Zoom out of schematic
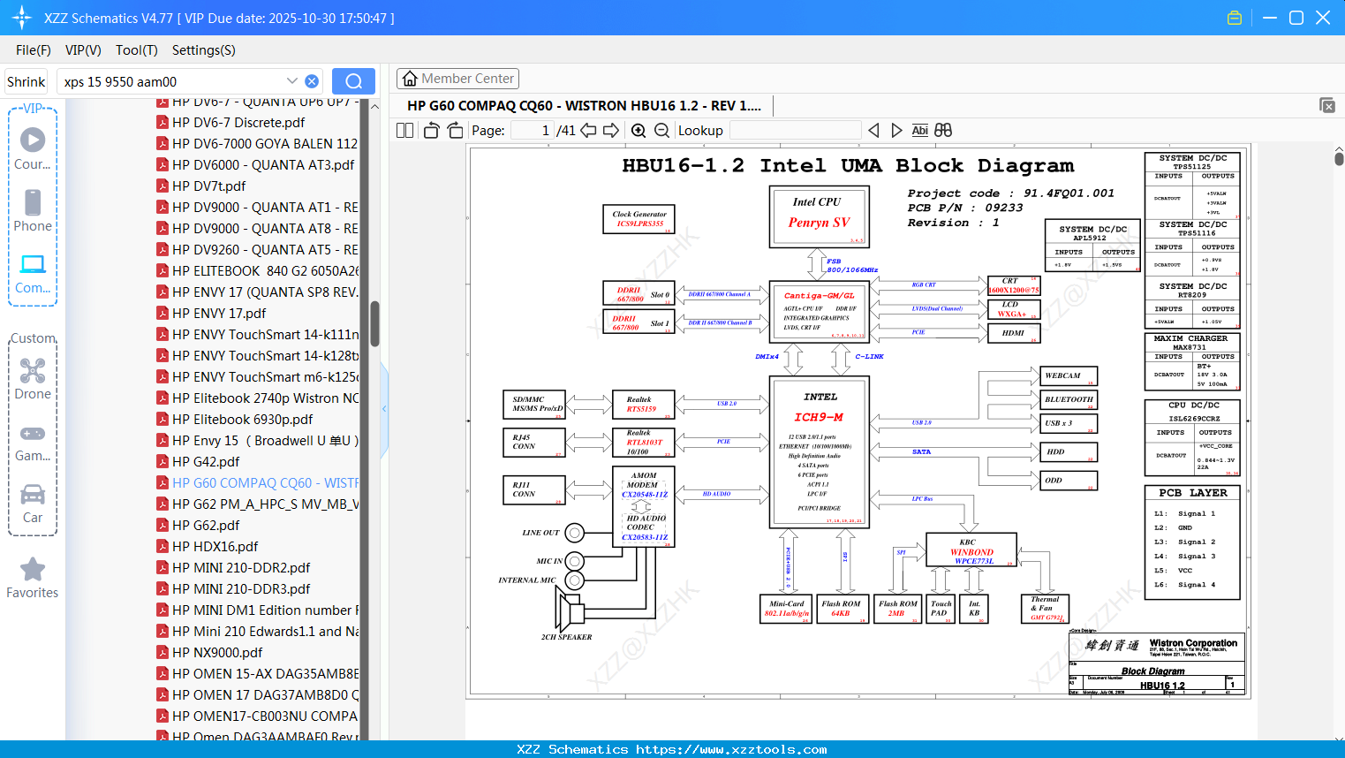This screenshot has width=1345, height=758. coord(661,130)
